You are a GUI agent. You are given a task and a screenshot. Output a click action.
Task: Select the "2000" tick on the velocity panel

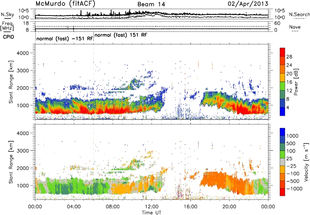[22, 168]
